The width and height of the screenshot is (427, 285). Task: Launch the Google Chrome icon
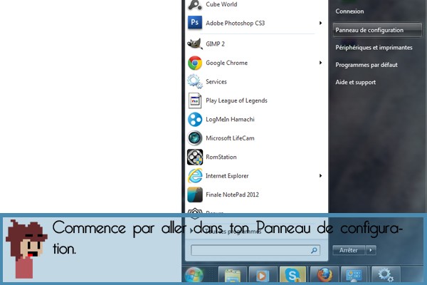[x=195, y=63]
